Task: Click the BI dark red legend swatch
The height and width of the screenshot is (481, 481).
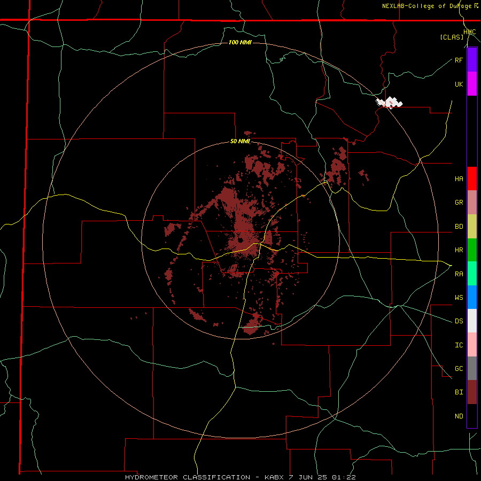Action: point(472,392)
